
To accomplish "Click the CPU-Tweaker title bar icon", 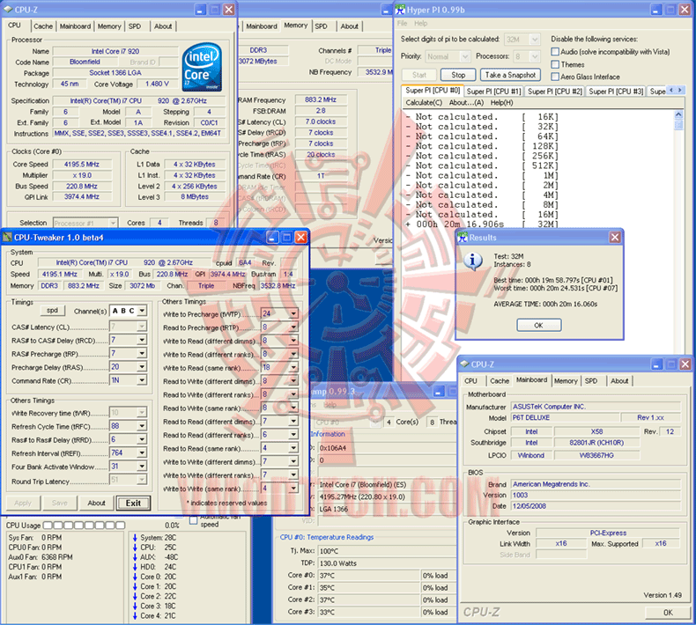I will pyautogui.click(x=7, y=238).
